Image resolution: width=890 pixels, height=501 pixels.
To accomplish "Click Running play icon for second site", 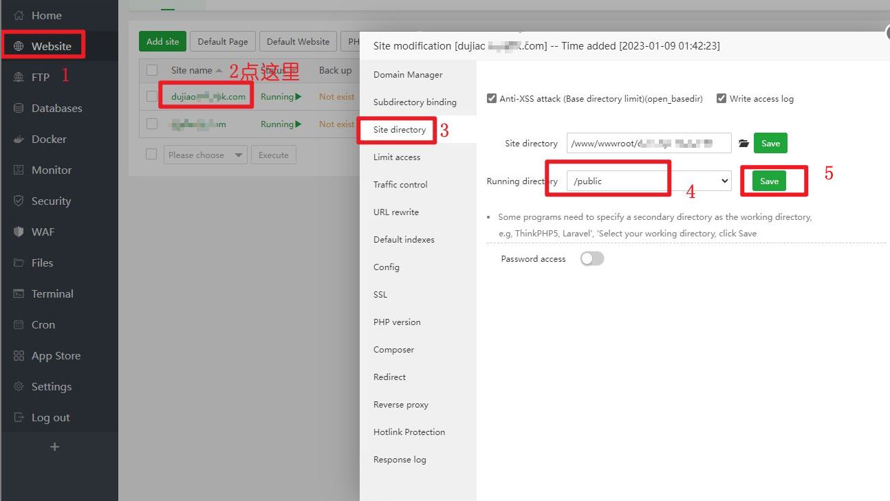I will pos(298,124).
